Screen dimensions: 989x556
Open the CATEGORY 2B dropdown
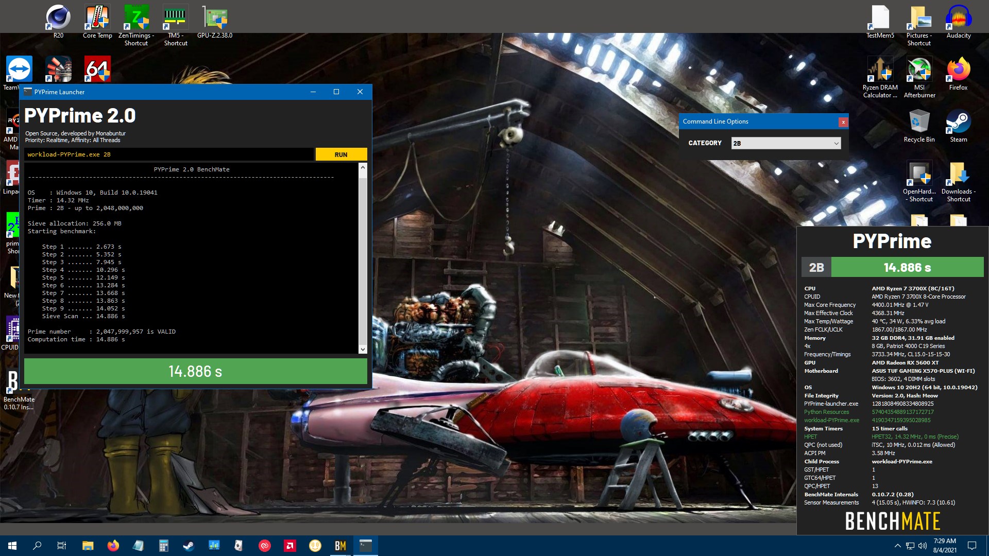(786, 143)
